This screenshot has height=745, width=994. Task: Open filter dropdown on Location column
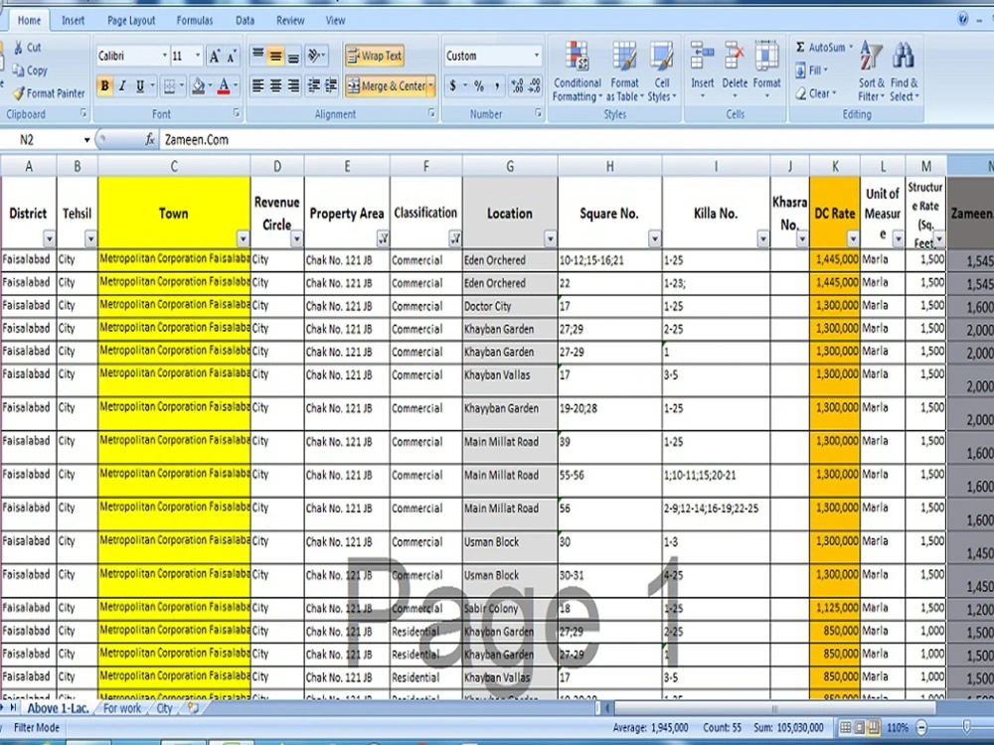click(x=550, y=238)
